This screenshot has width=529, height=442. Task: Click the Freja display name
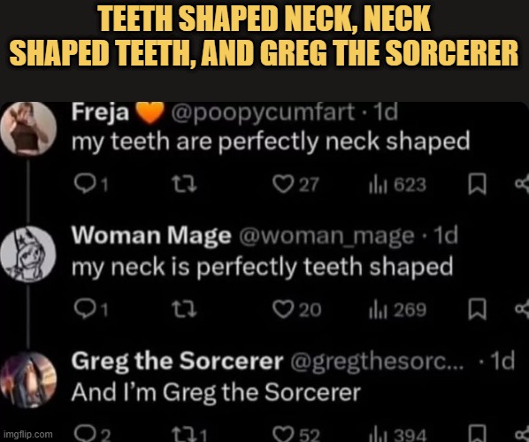tap(100, 112)
